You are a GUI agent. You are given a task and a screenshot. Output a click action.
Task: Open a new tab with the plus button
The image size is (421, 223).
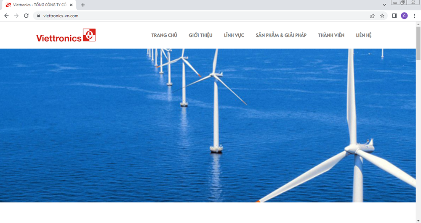[83, 5]
